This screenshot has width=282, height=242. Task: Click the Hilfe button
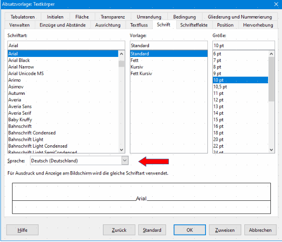point(22,230)
